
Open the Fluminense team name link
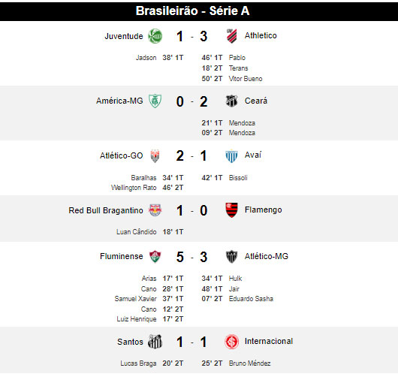pyautogui.click(x=122, y=256)
